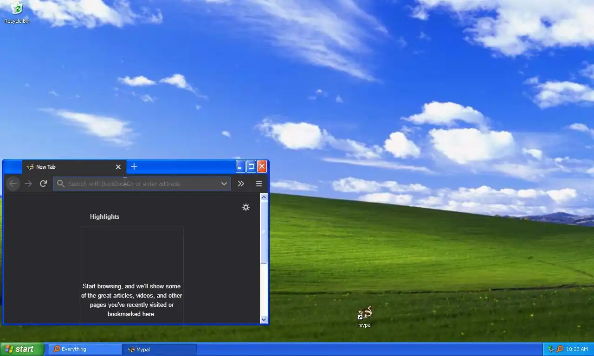The height and width of the screenshot is (356, 594).
Task: Open the Windows Start menu
Action: pyautogui.click(x=22, y=349)
